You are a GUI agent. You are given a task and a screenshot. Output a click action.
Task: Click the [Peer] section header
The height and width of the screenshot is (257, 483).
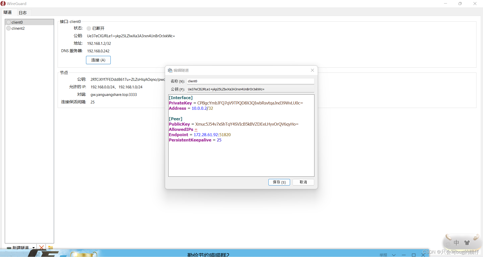pyautogui.click(x=176, y=119)
